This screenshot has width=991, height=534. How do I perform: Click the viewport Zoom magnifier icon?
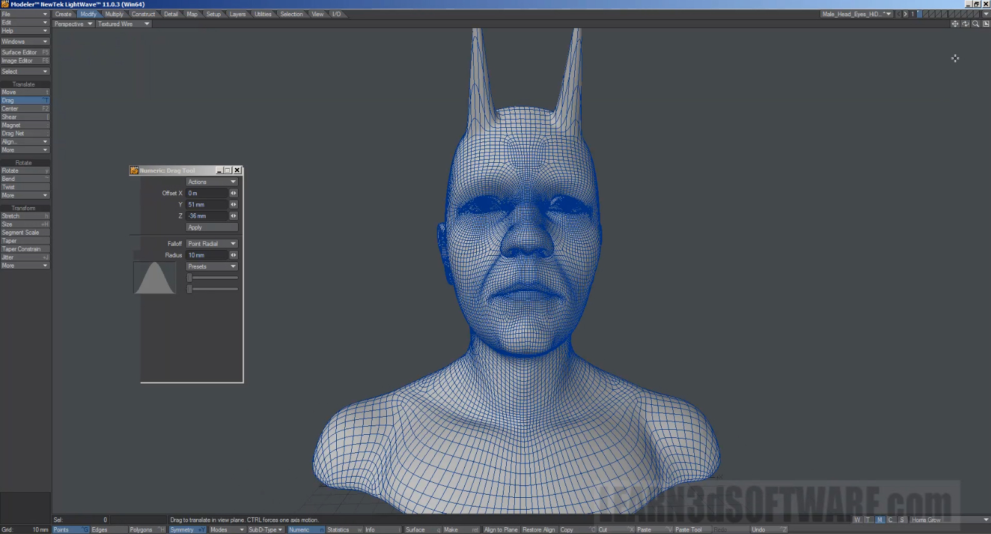[976, 24]
